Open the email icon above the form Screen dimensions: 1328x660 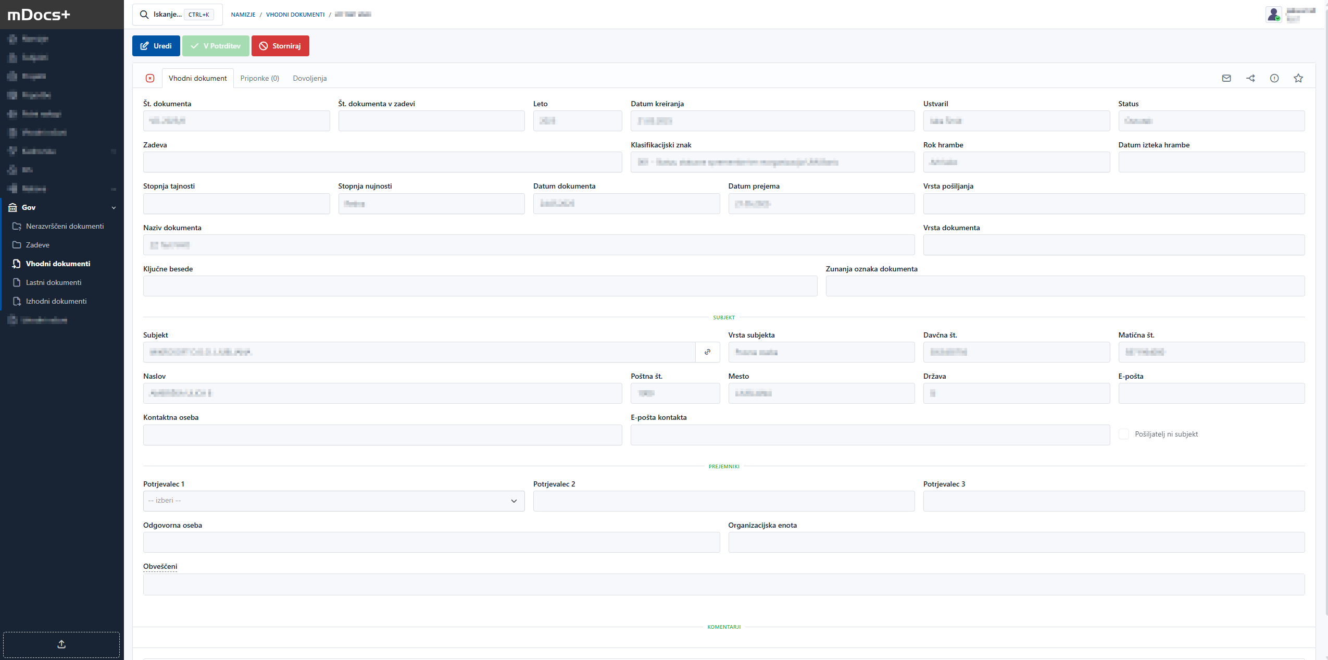click(x=1225, y=78)
